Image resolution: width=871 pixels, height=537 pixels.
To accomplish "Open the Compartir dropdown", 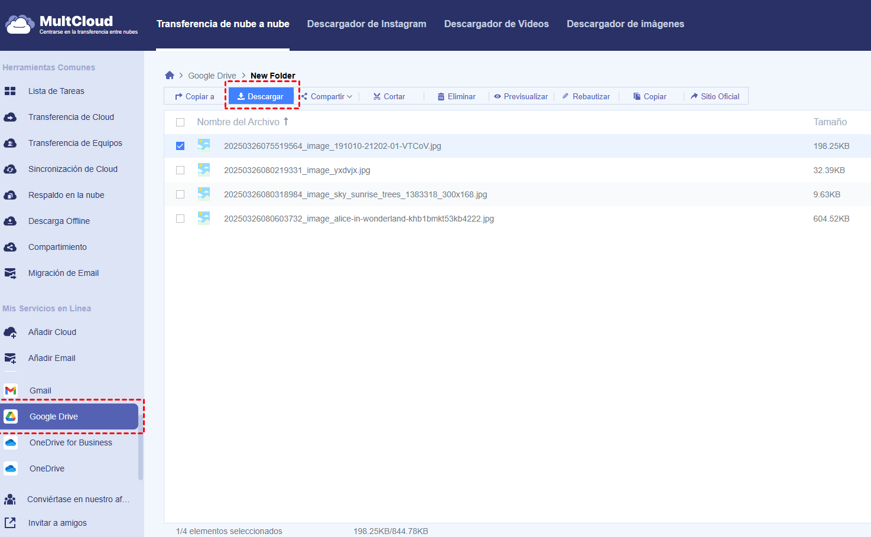I will coord(327,96).
